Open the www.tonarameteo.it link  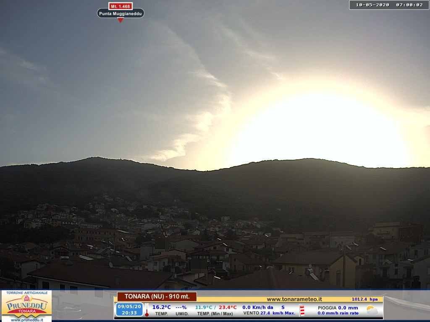294,299
